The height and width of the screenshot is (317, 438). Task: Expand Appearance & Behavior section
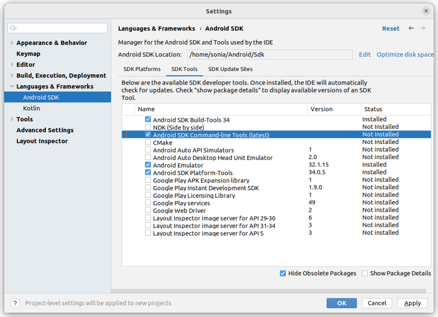12,43
